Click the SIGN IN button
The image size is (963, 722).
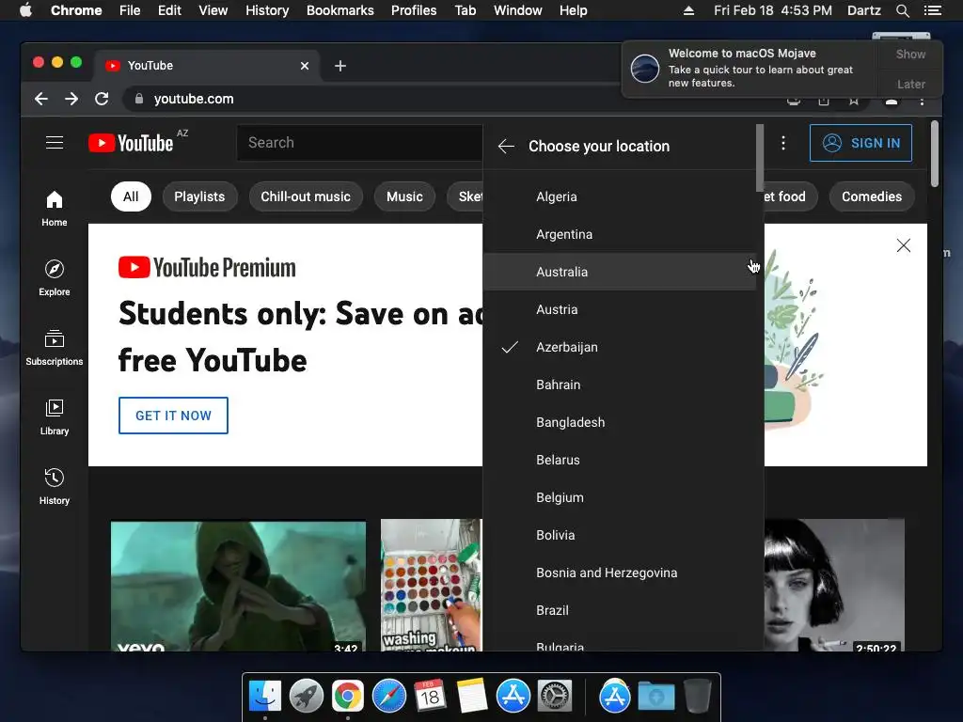(x=860, y=143)
